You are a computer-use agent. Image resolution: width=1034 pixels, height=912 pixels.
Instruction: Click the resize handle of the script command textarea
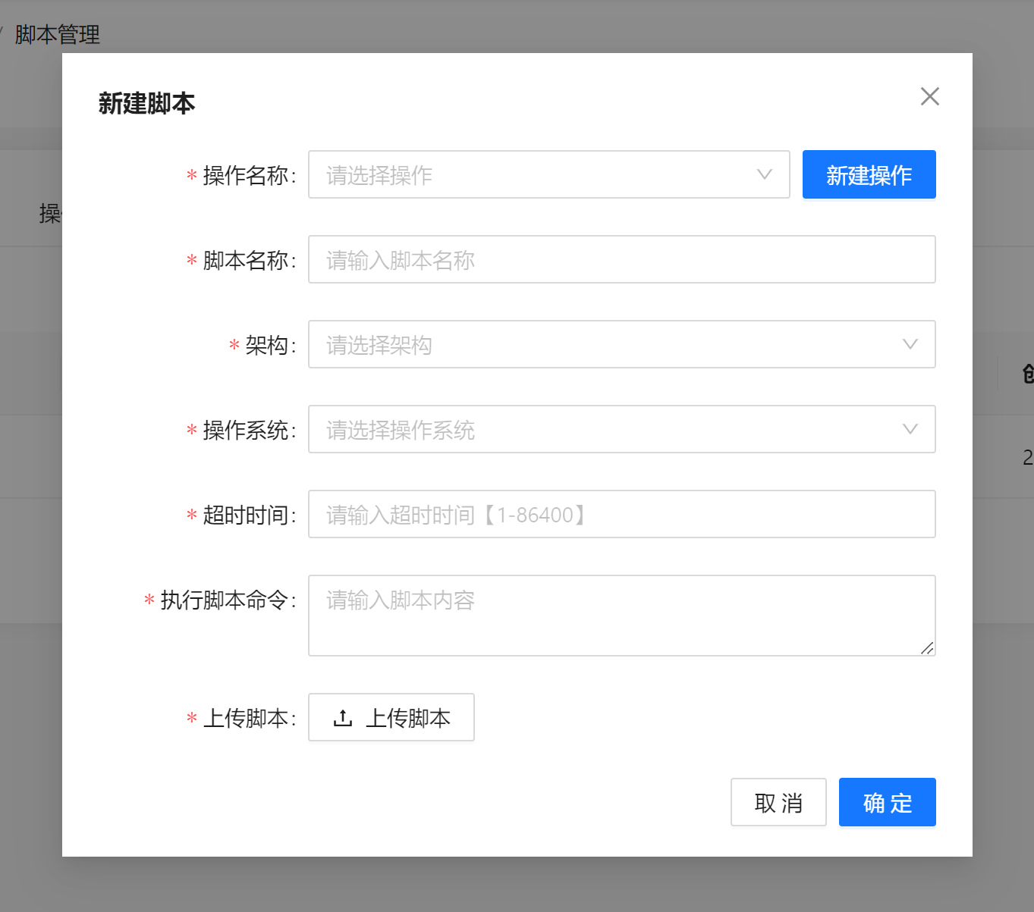click(x=927, y=648)
